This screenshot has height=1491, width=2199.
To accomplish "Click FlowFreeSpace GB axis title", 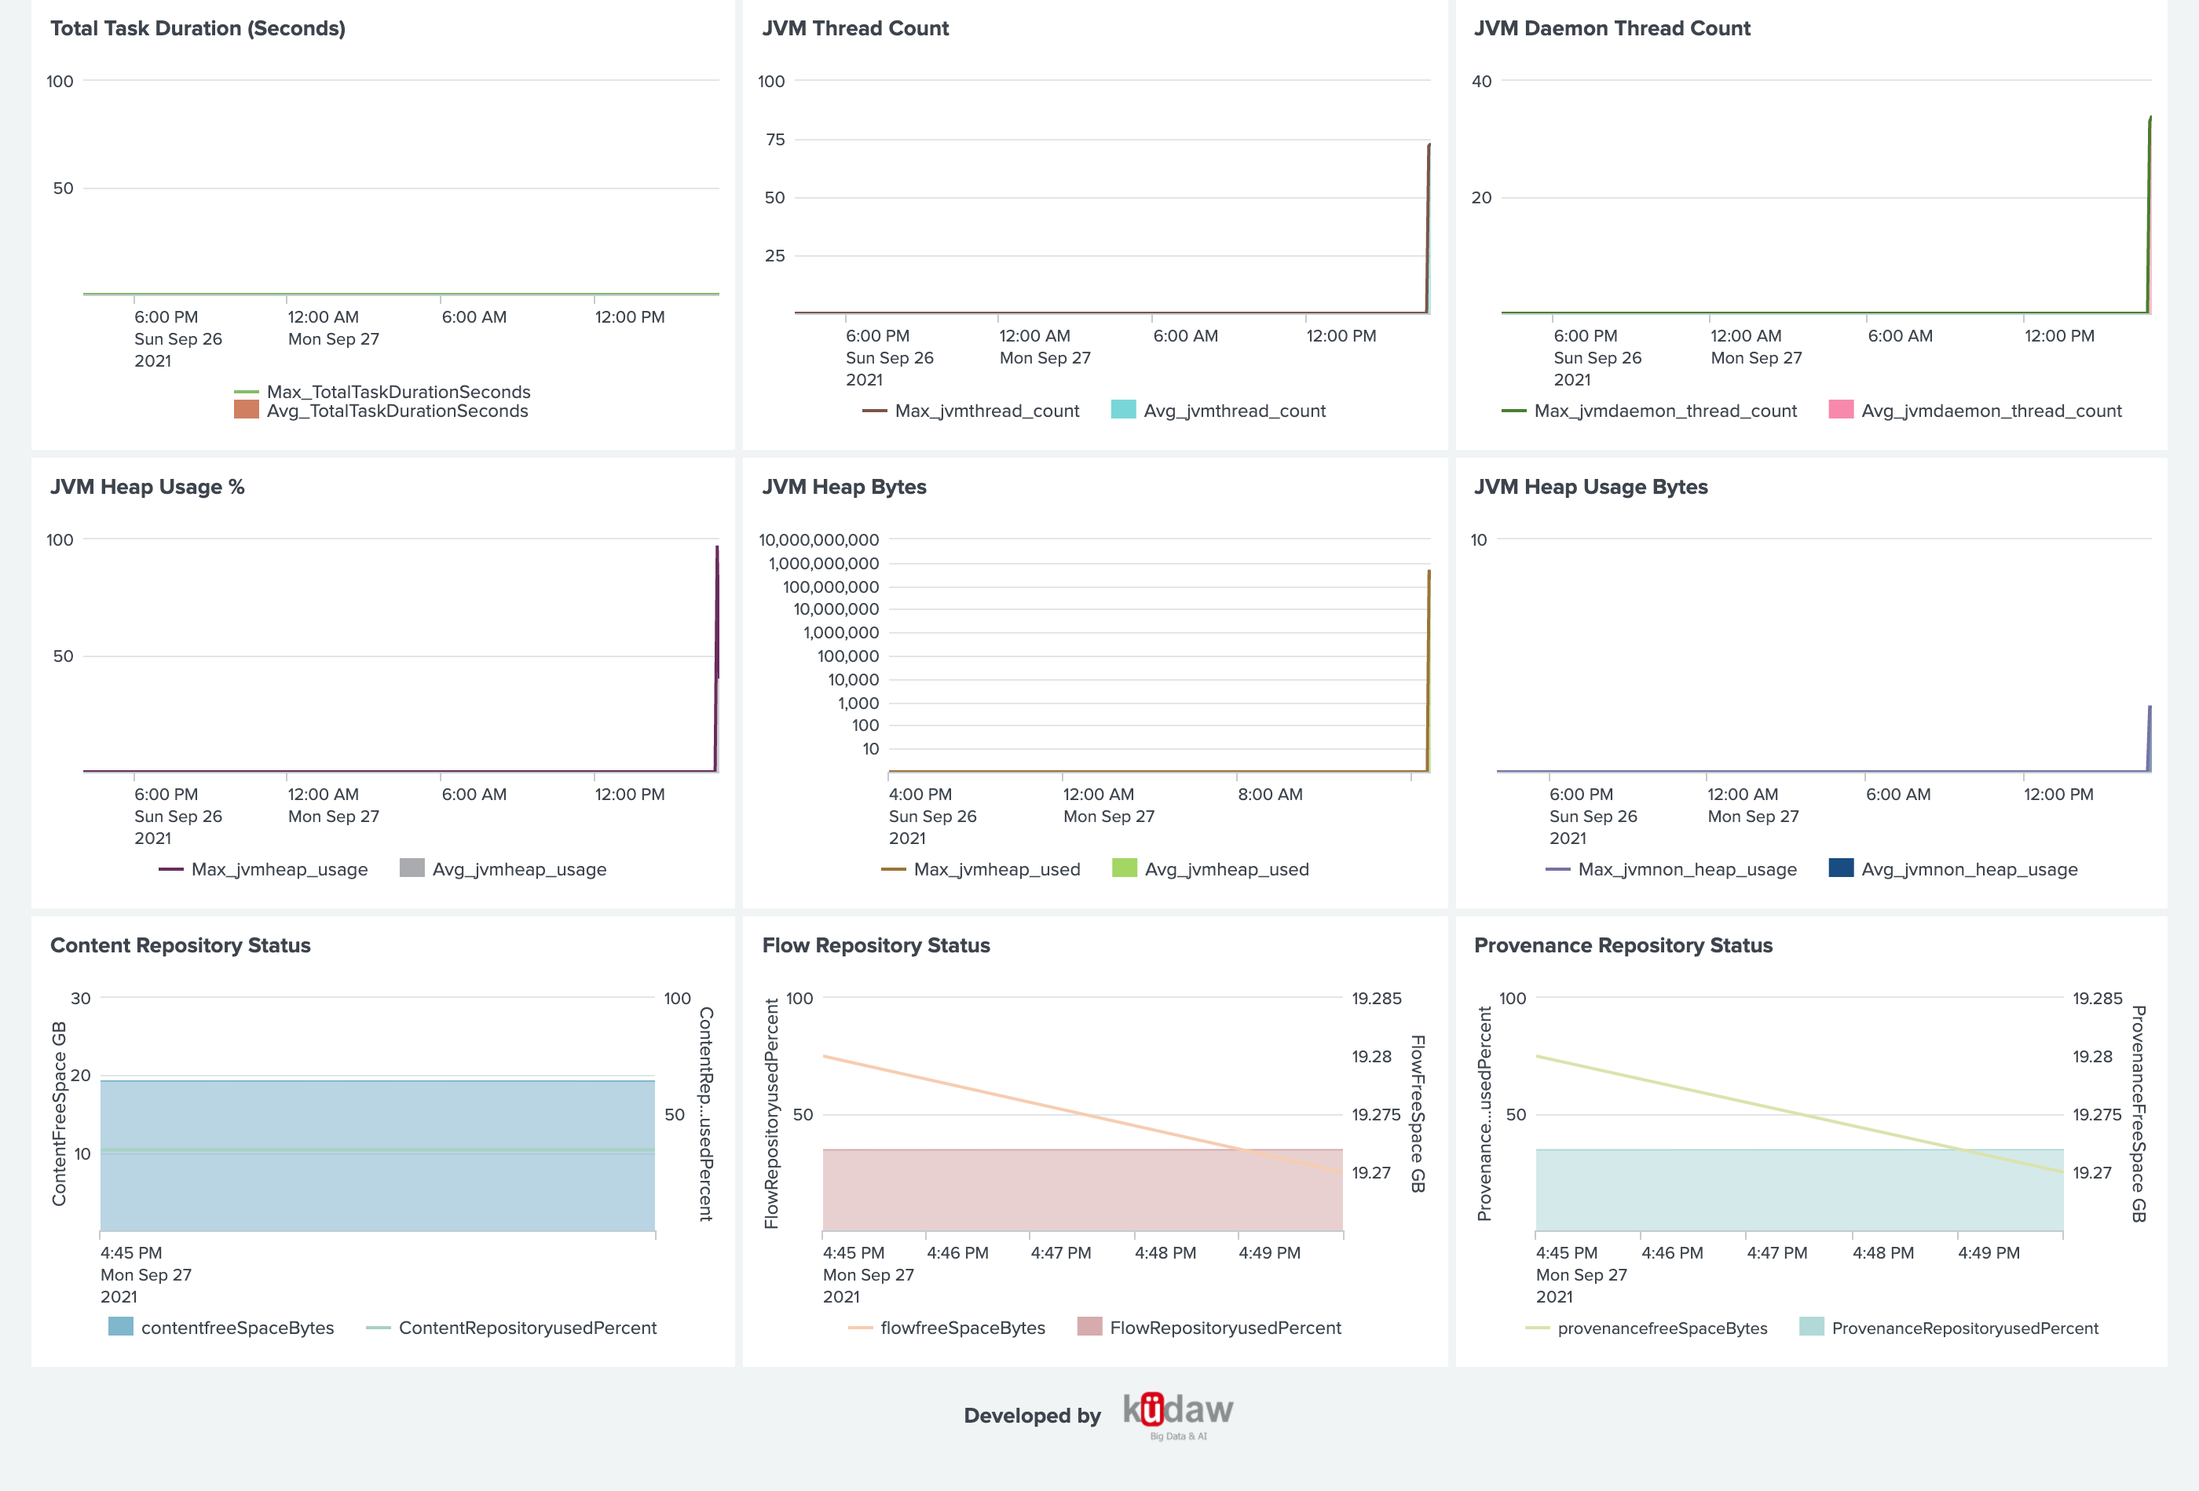I will tap(1418, 1113).
